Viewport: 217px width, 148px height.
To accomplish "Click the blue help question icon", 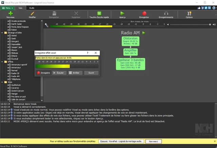I will 214,8.
